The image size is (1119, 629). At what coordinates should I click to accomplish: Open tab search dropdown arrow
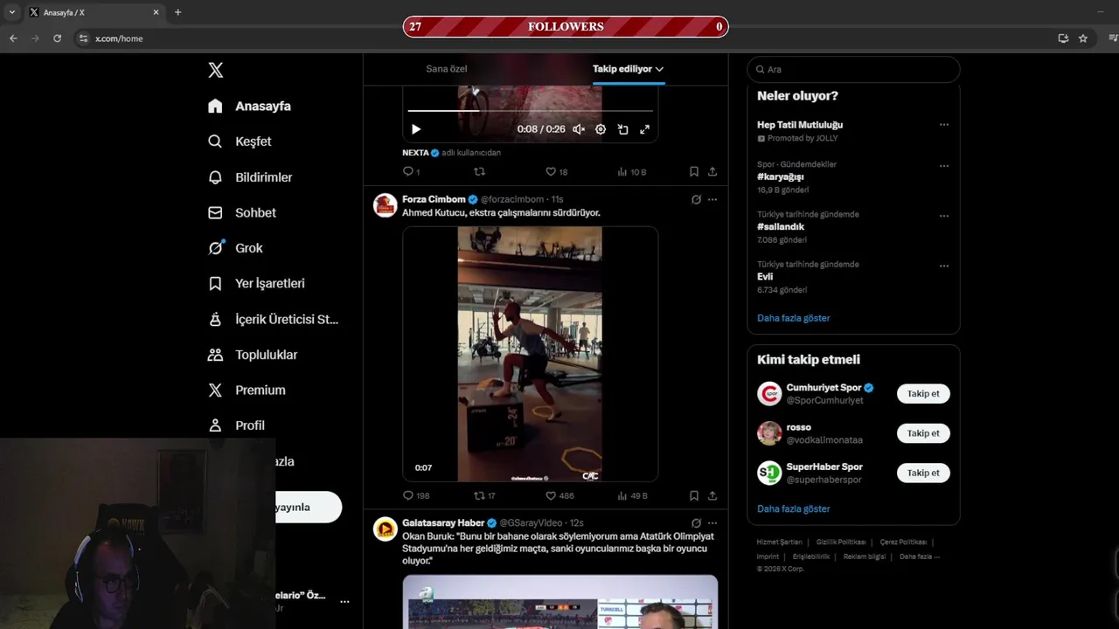pyautogui.click(x=11, y=12)
